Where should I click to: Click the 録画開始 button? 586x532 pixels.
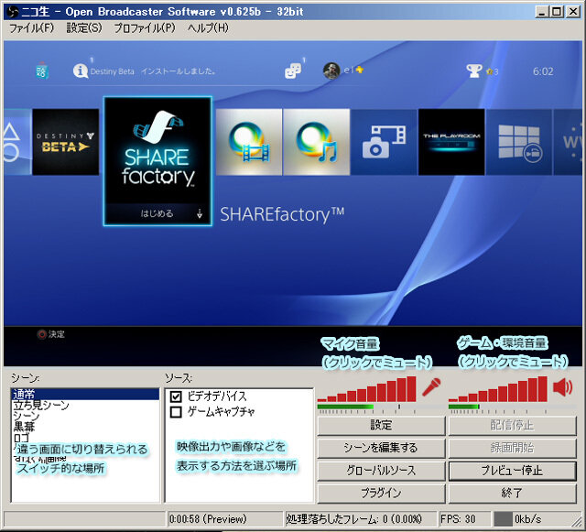513,448
